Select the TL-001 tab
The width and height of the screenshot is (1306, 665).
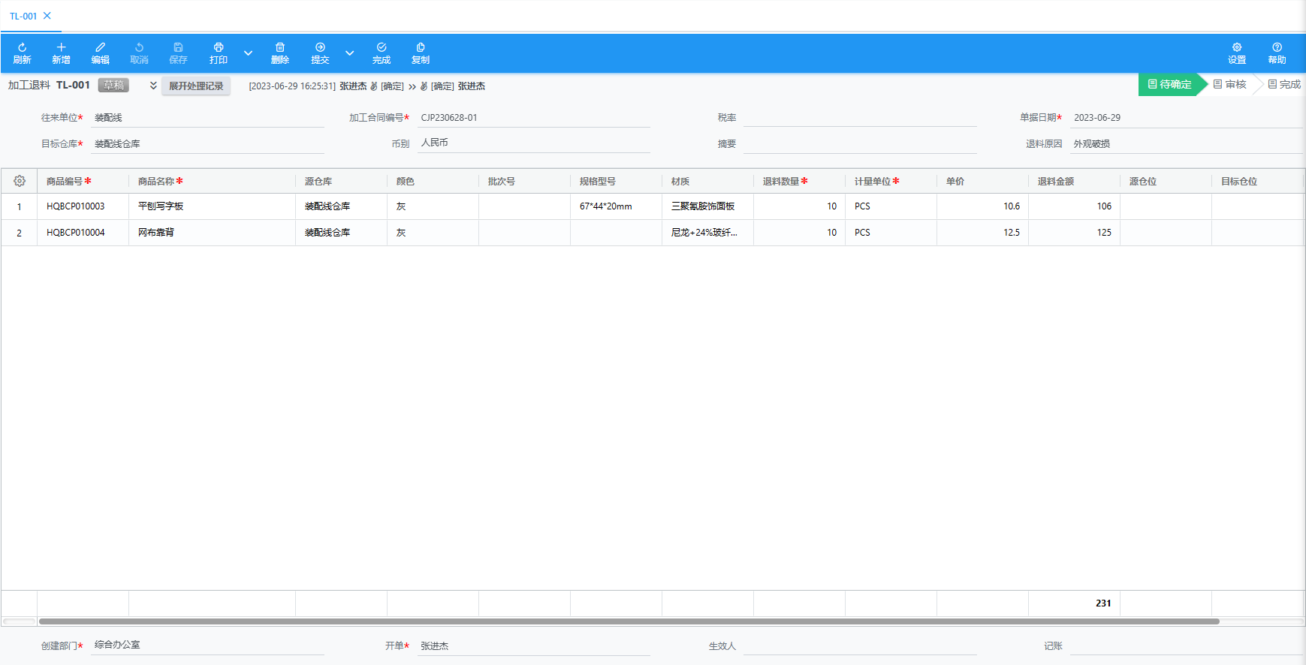(x=23, y=16)
